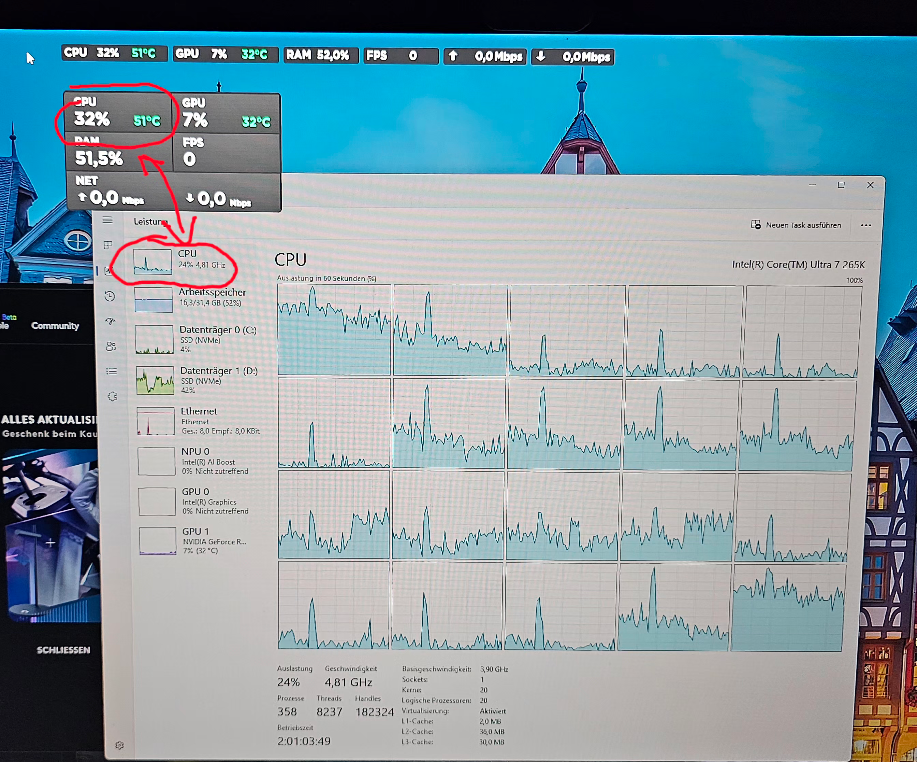
Task: Click the joystick promo image in background window
Action: tap(50, 535)
